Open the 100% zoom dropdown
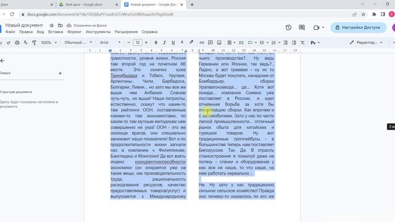 click(49, 43)
